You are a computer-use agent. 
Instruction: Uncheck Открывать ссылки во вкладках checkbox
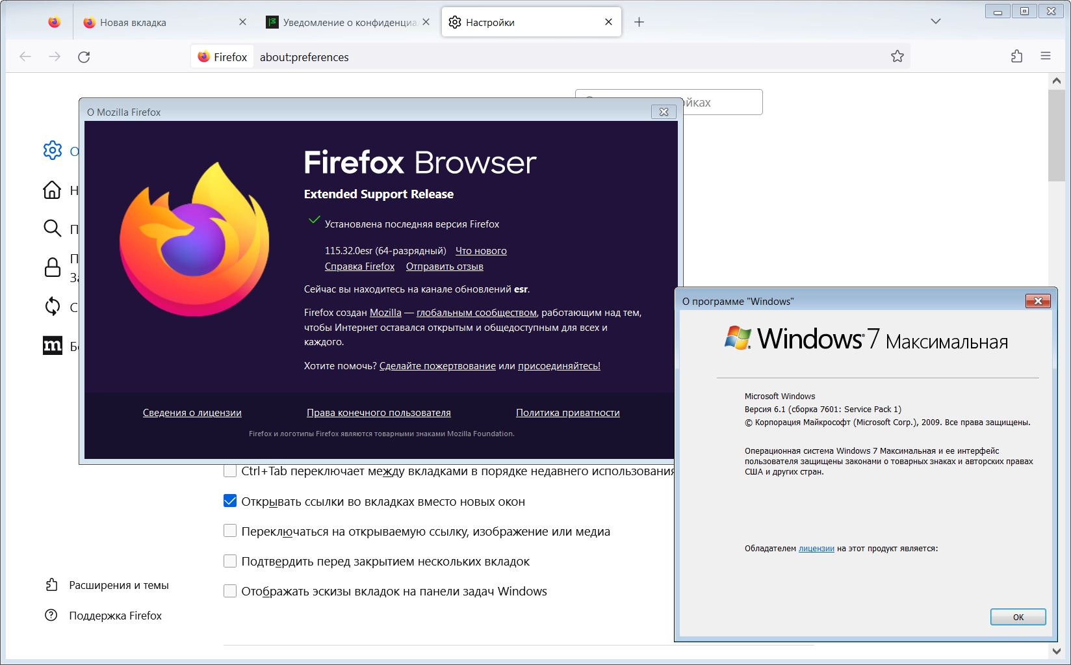point(230,501)
